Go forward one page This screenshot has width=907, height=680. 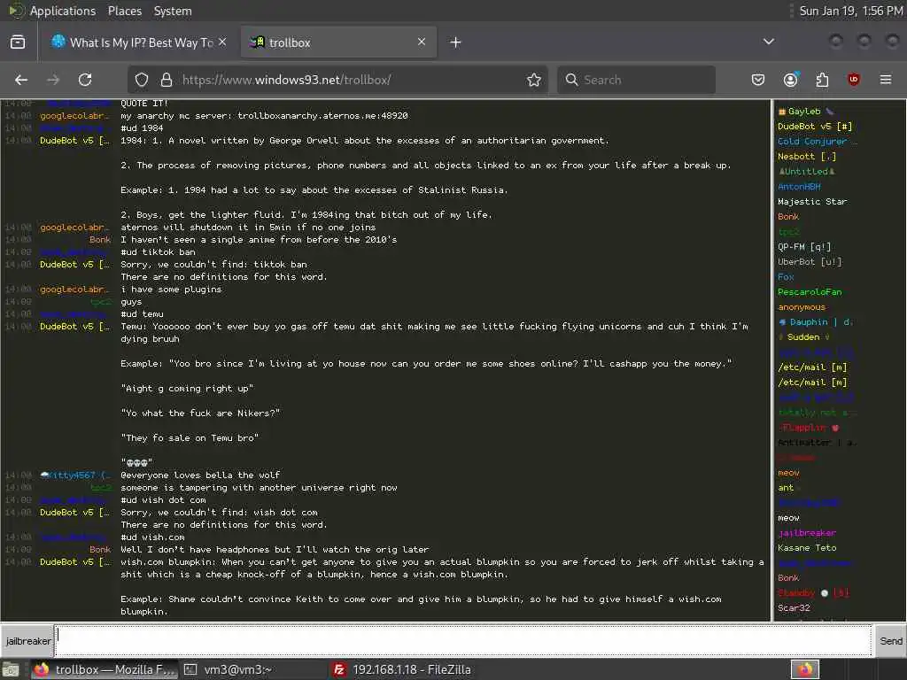(53, 80)
